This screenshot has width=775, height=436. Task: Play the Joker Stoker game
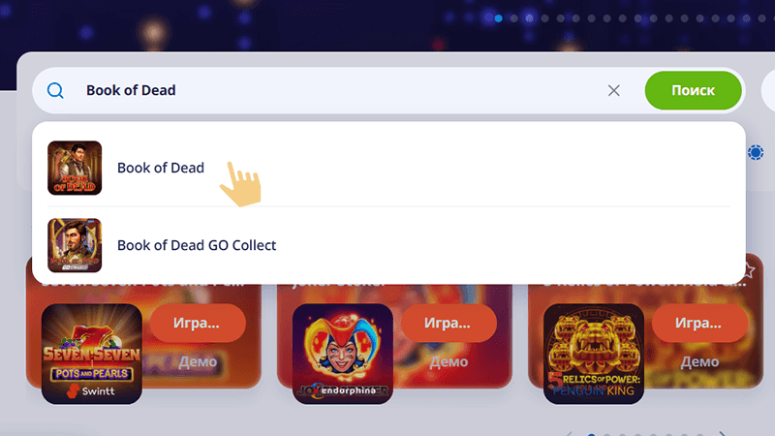[x=449, y=323]
